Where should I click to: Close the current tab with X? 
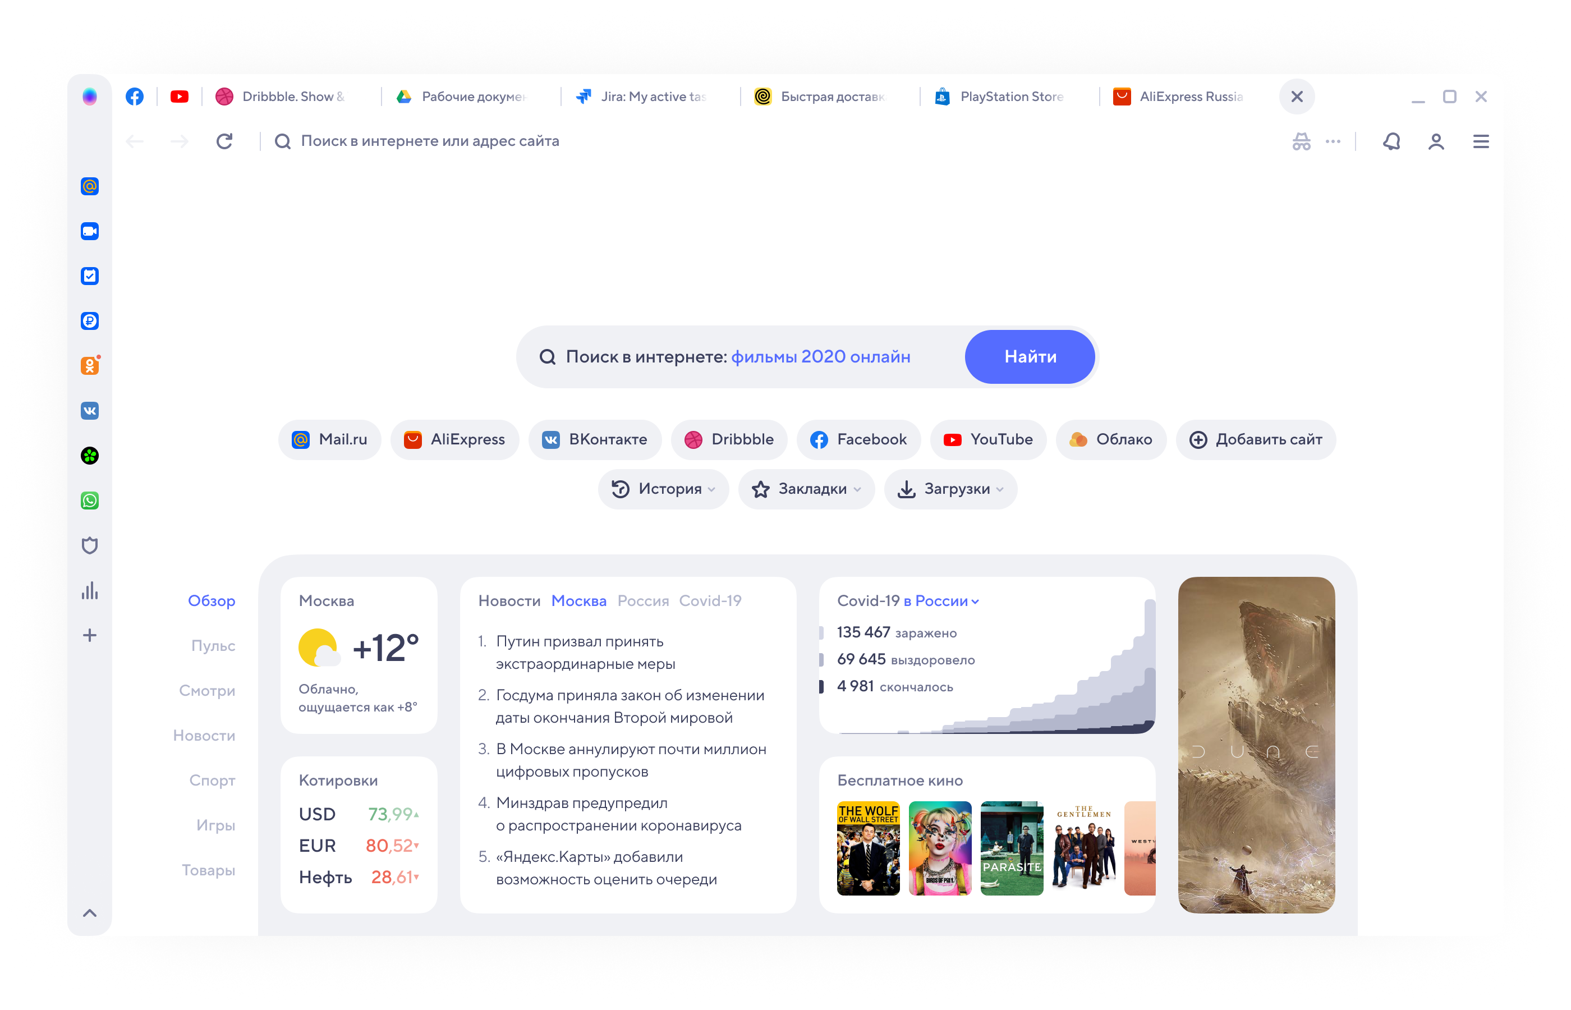[x=1297, y=97]
